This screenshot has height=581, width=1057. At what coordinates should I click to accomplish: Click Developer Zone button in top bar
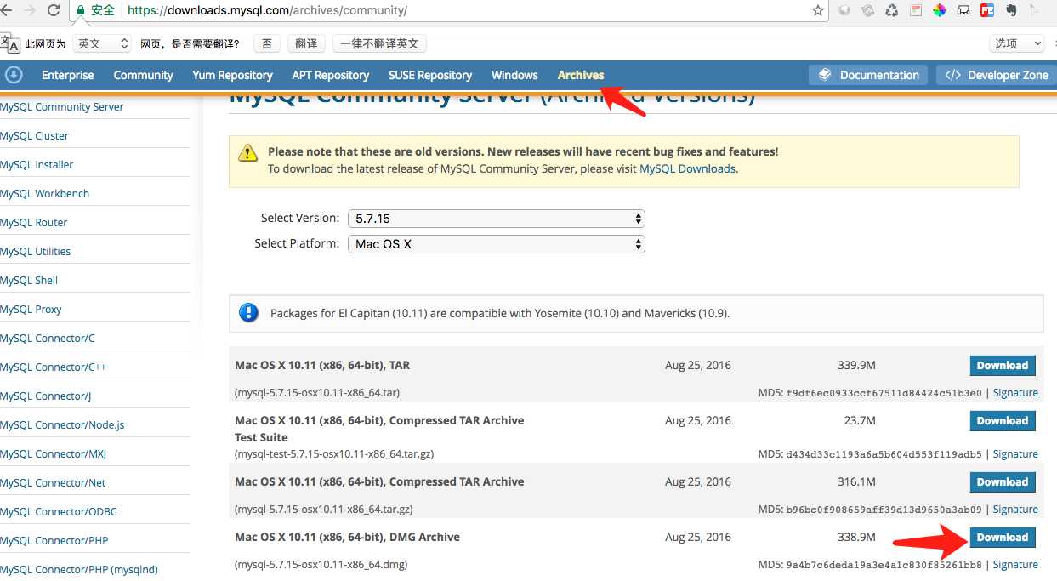coord(996,75)
